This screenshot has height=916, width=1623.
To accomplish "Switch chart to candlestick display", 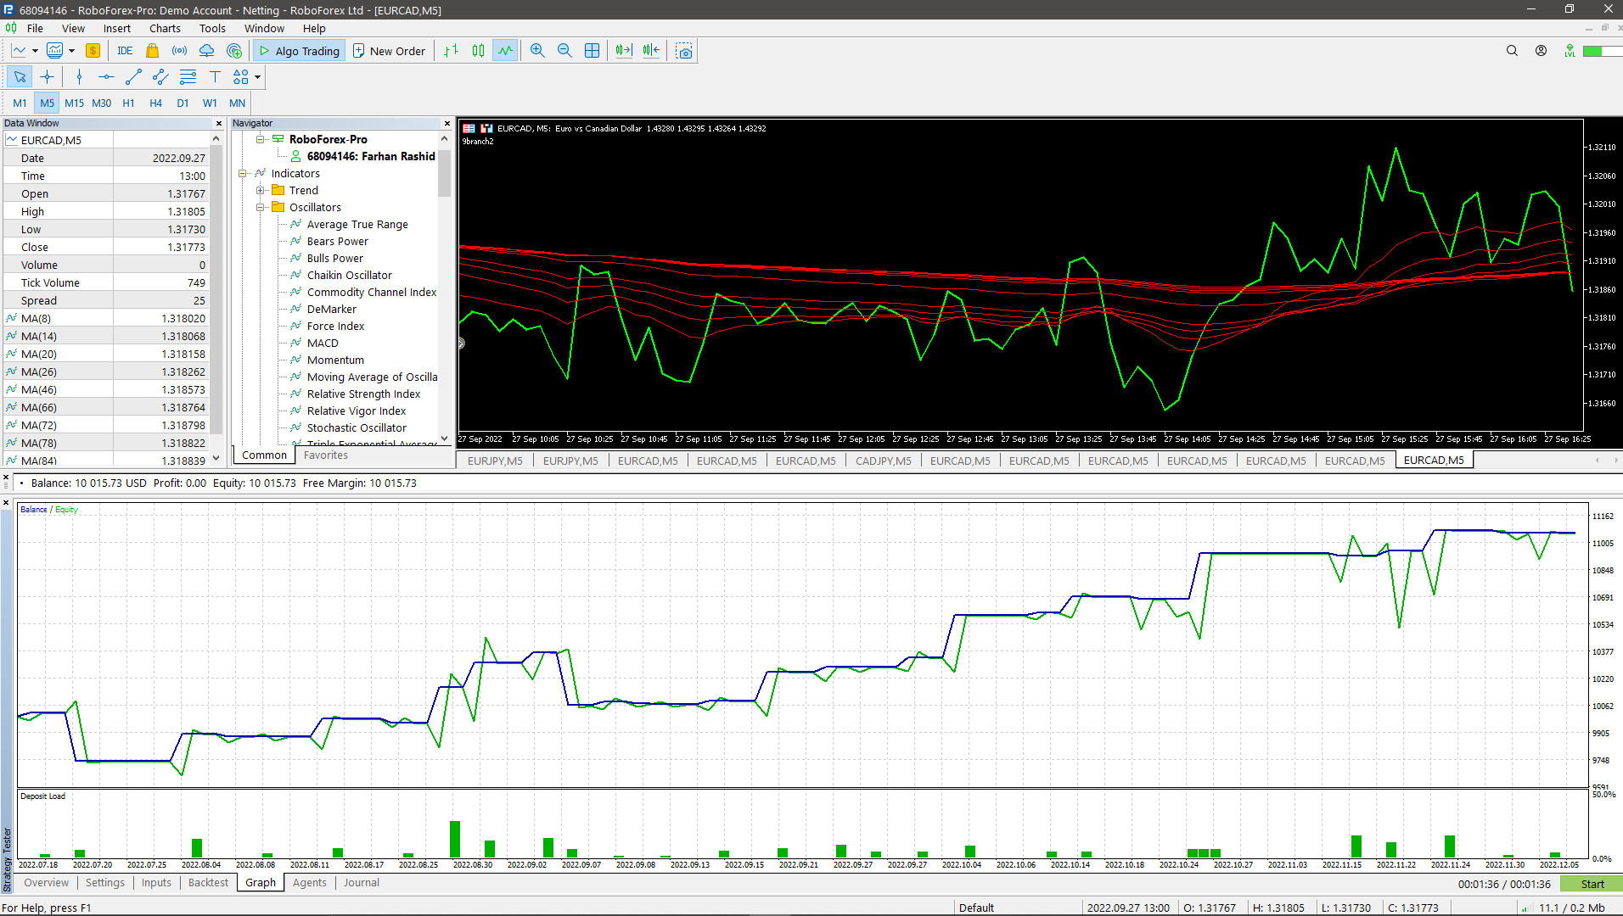I will click(x=478, y=50).
